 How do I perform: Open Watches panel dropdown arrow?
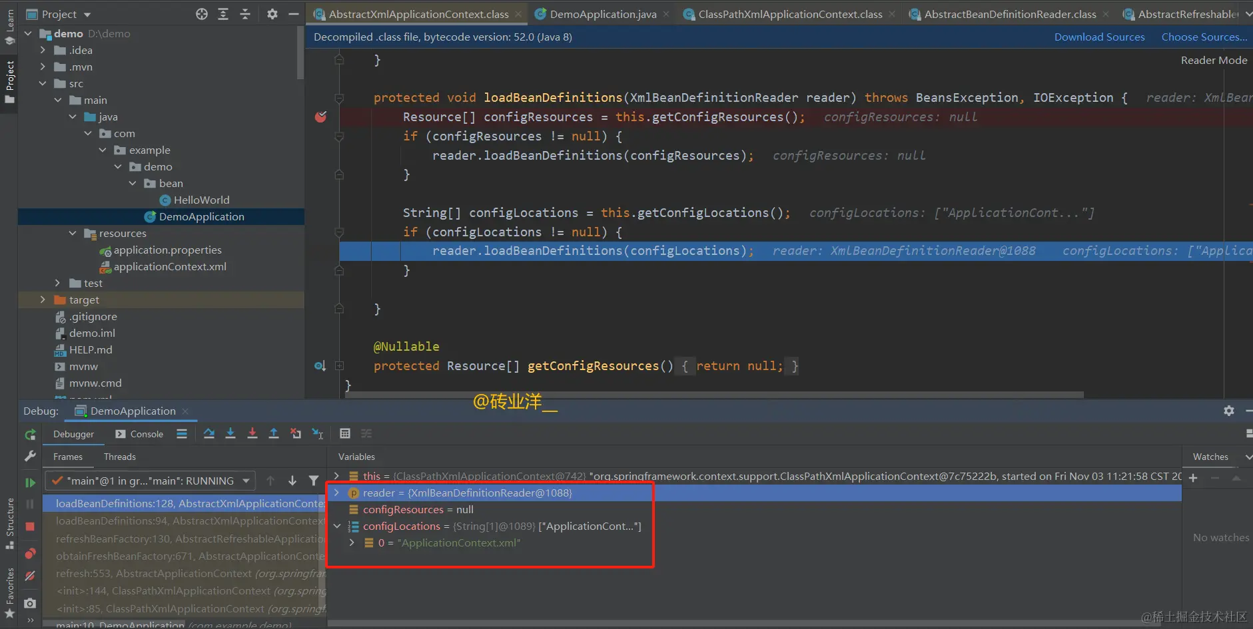point(1248,457)
